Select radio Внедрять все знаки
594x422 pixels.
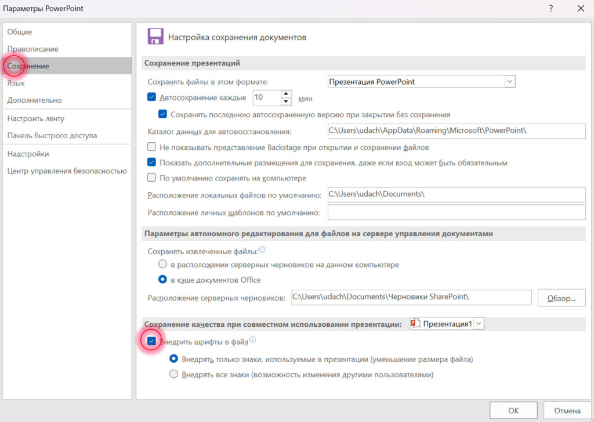(x=172, y=376)
